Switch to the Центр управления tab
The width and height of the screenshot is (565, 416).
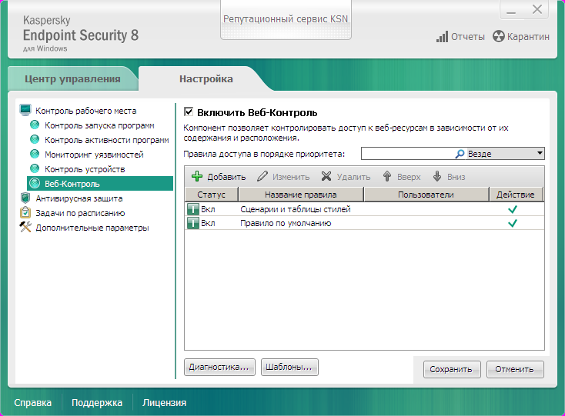tap(72, 78)
